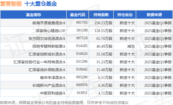Click fund code 016626
Viewport: 173px width, 105px height.
(82, 54)
